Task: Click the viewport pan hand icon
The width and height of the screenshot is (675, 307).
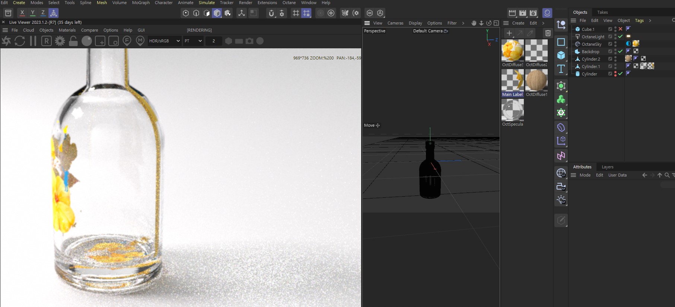Action: tap(474, 23)
